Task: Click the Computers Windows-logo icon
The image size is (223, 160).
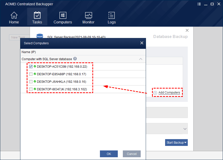Action: pyautogui.click(x=63, y=15)
